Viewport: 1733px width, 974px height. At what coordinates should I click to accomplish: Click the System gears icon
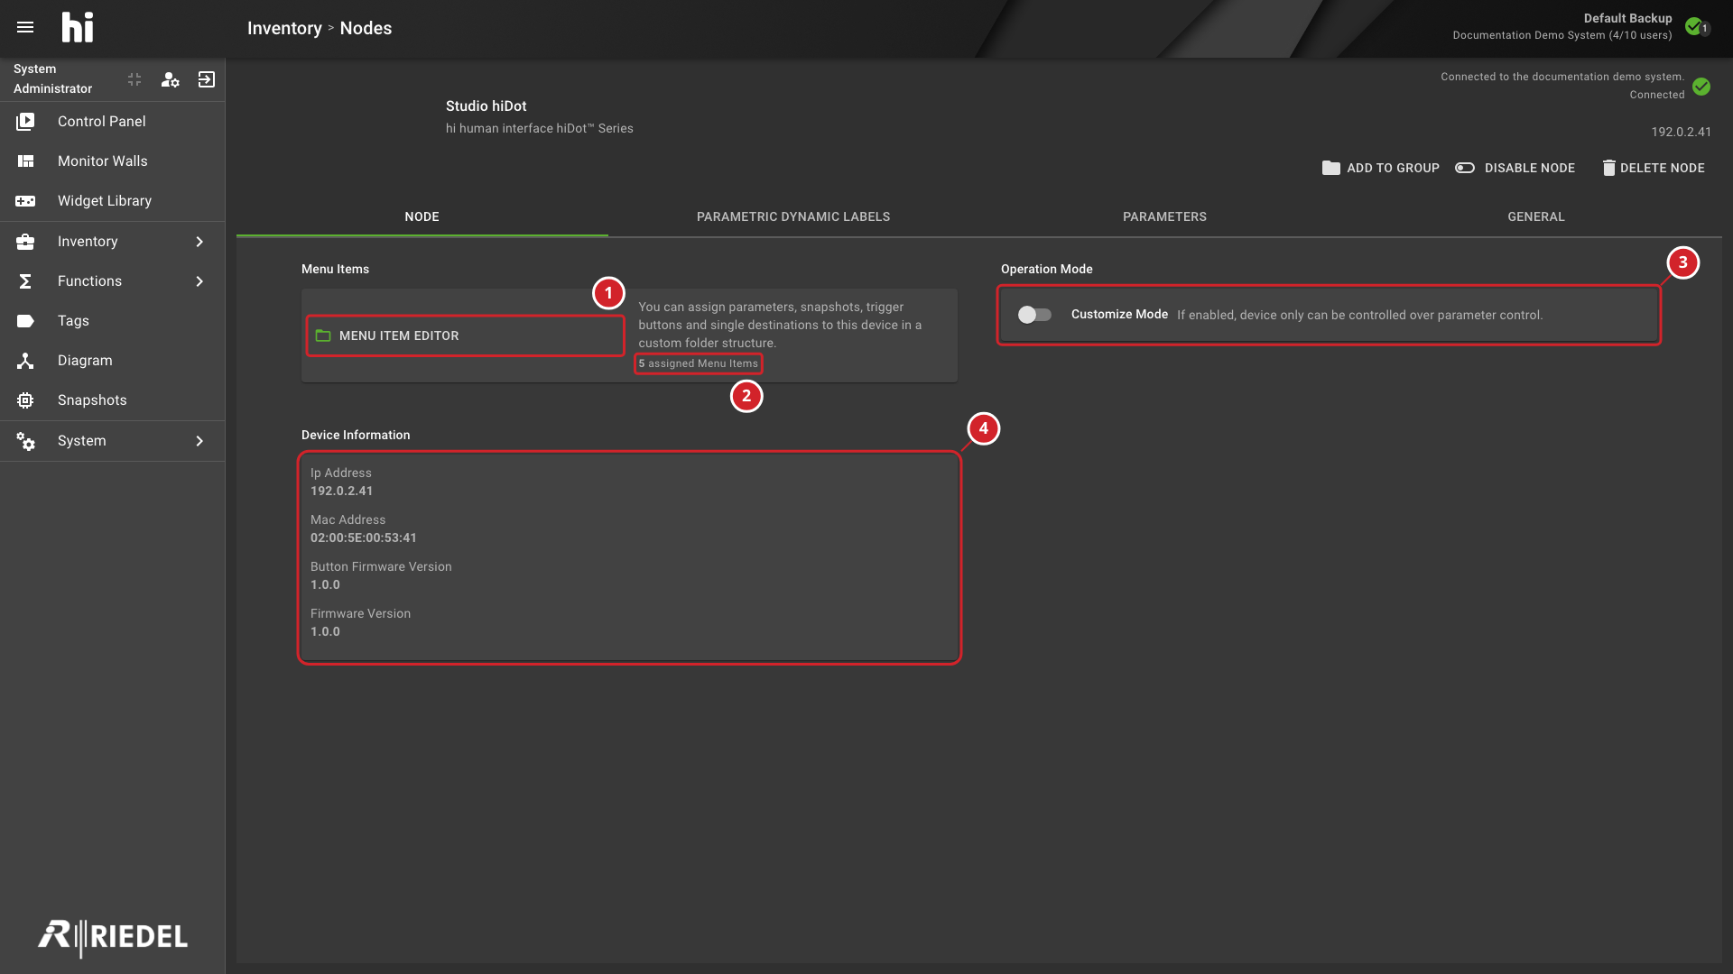pyautogui.click(x=25, y=441)
